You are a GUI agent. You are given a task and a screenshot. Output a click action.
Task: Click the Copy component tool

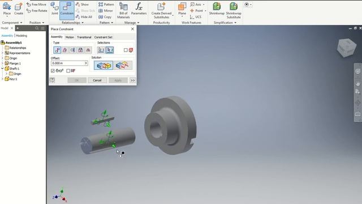pos(105,17)
